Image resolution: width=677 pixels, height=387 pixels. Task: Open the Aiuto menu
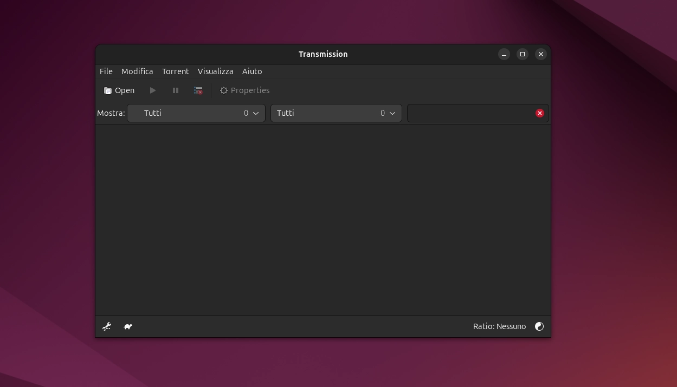(252, 71)
